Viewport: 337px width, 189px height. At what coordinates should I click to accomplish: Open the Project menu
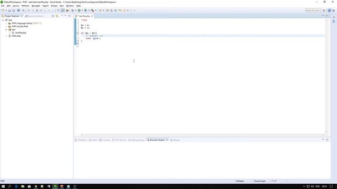(54, 6)
